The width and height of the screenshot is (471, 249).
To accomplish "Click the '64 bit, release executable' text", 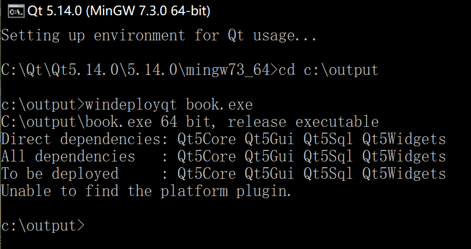I will coord(269,122).
